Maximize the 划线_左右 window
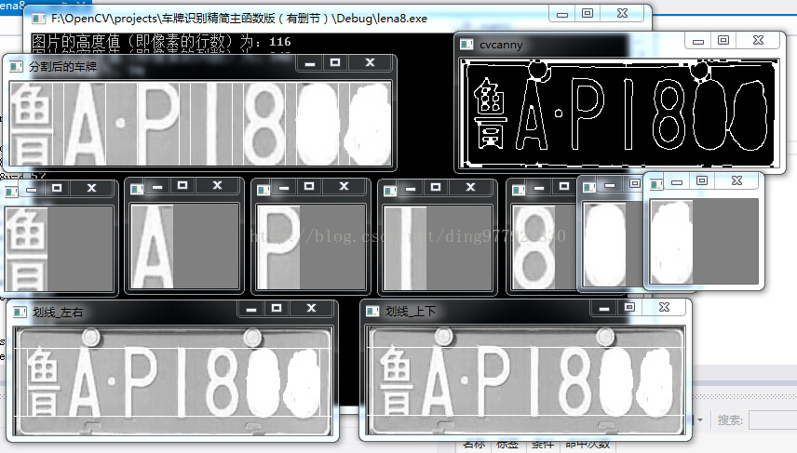This screenshot has height=453, width=797. (x=277, y=308)
